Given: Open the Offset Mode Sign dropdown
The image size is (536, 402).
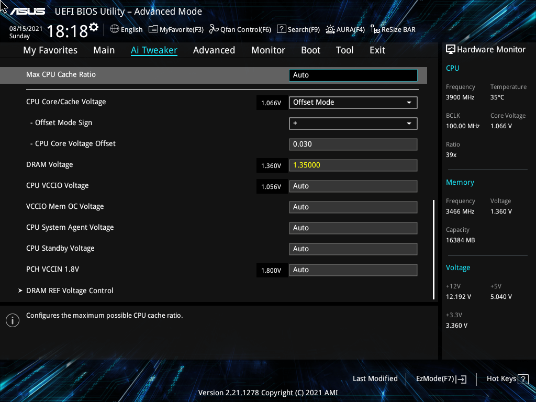Looking at the screenshot, I should pos(353,124).
